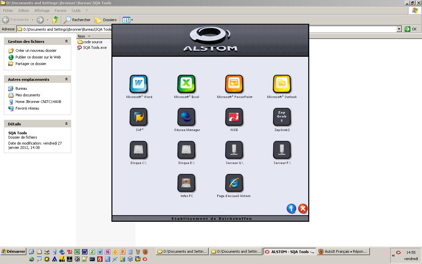Image resolution: width=422 pixels, height=264 pixels.
Task: Go to Bureau in Autres emplacements
Action: [x=21, y=88]
